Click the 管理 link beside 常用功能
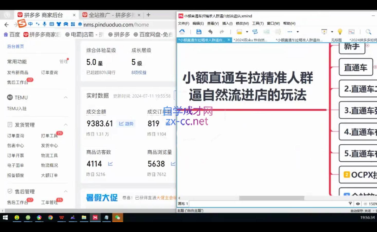Viewport: 377px width, 232px height. pyautogui.click(x=63, y=61)
